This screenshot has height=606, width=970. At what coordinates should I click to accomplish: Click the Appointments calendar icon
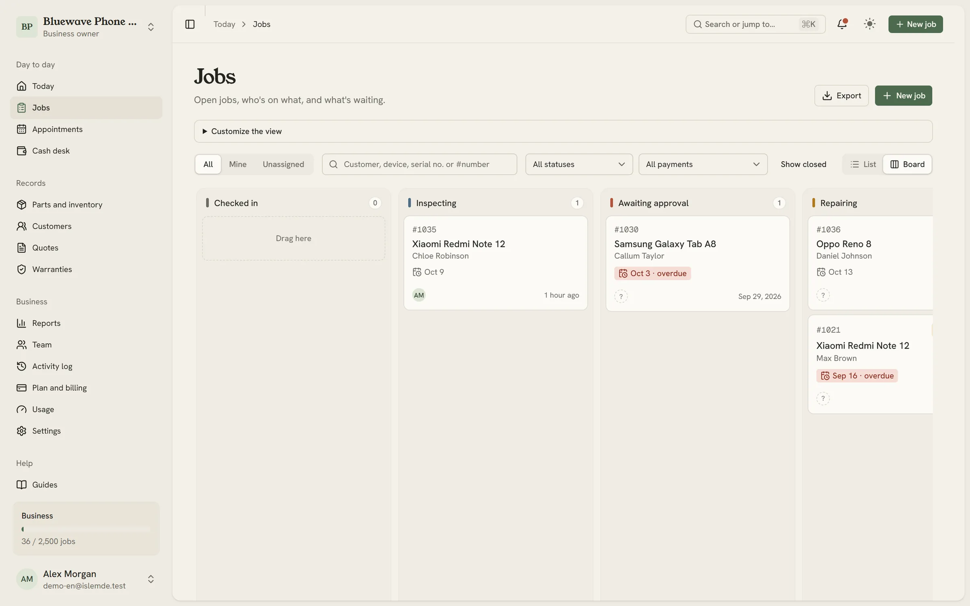pyautogui.click(x=21, y=129)
